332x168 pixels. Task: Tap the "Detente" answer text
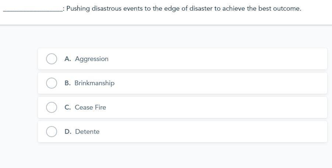(87, 132)
